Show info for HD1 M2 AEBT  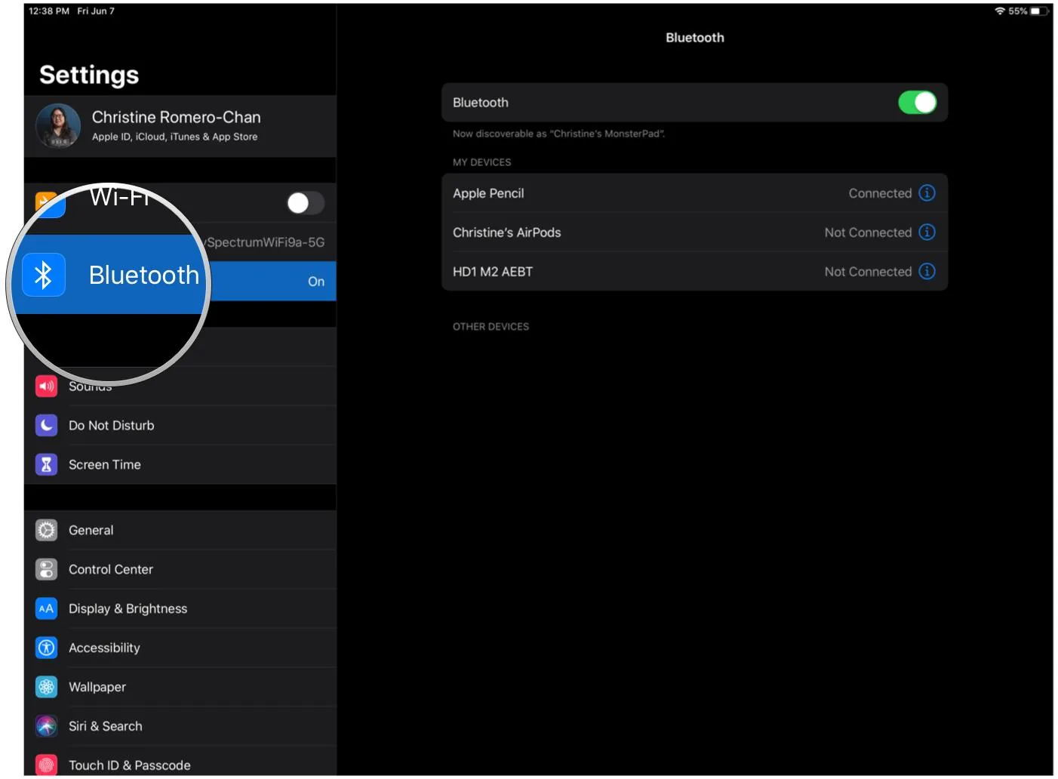pyautogui.click(x=927, y=271)
